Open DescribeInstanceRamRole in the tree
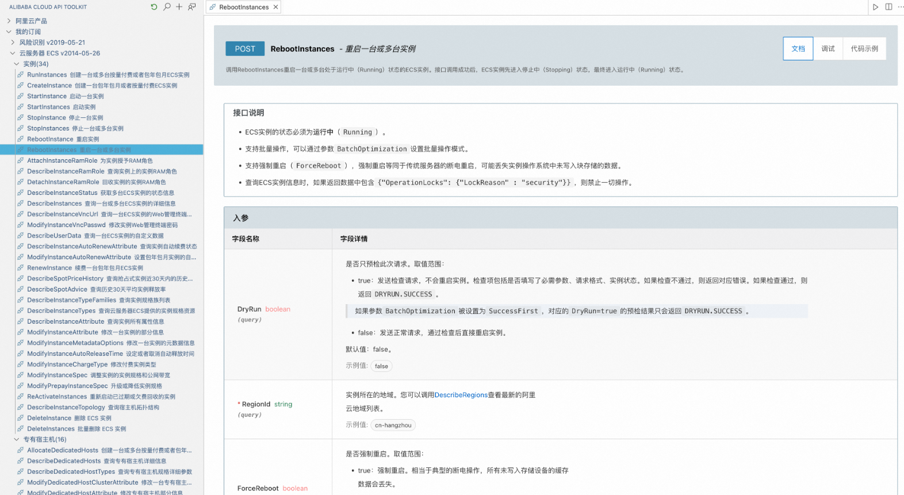The image size is (904, 495). pos(102,171)
